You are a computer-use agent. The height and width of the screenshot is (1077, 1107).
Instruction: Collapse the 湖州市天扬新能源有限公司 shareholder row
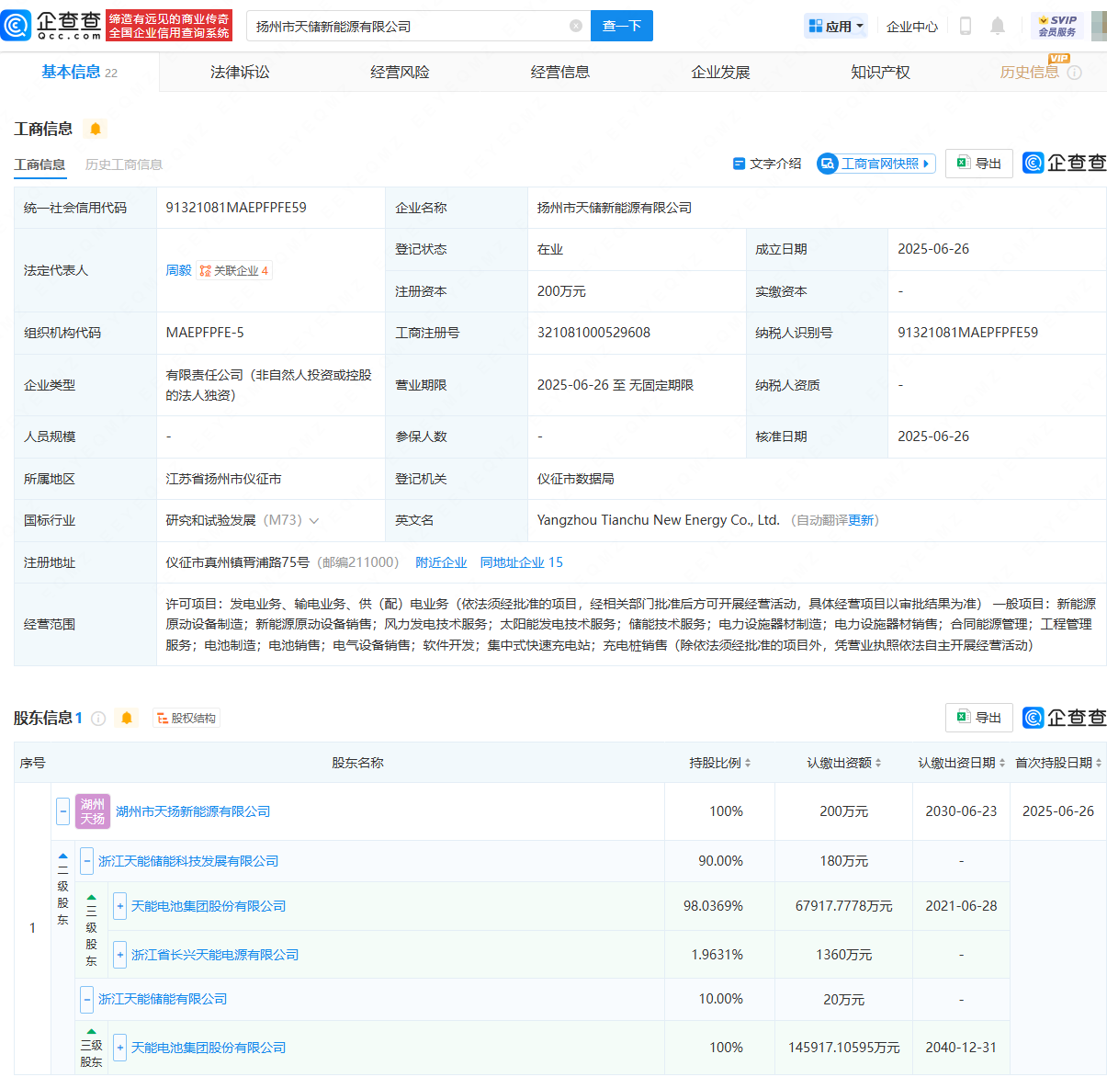[63, 811]
